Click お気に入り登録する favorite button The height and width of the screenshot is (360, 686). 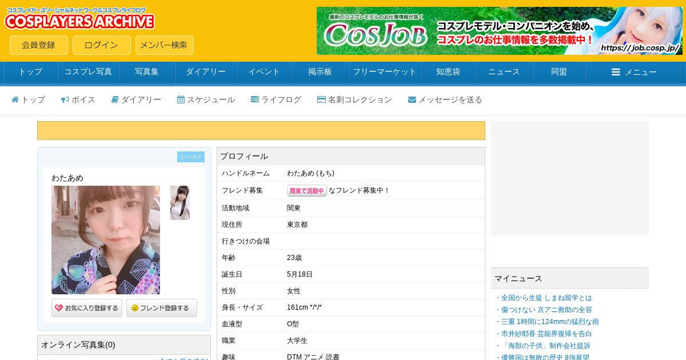tap(87, 308)
